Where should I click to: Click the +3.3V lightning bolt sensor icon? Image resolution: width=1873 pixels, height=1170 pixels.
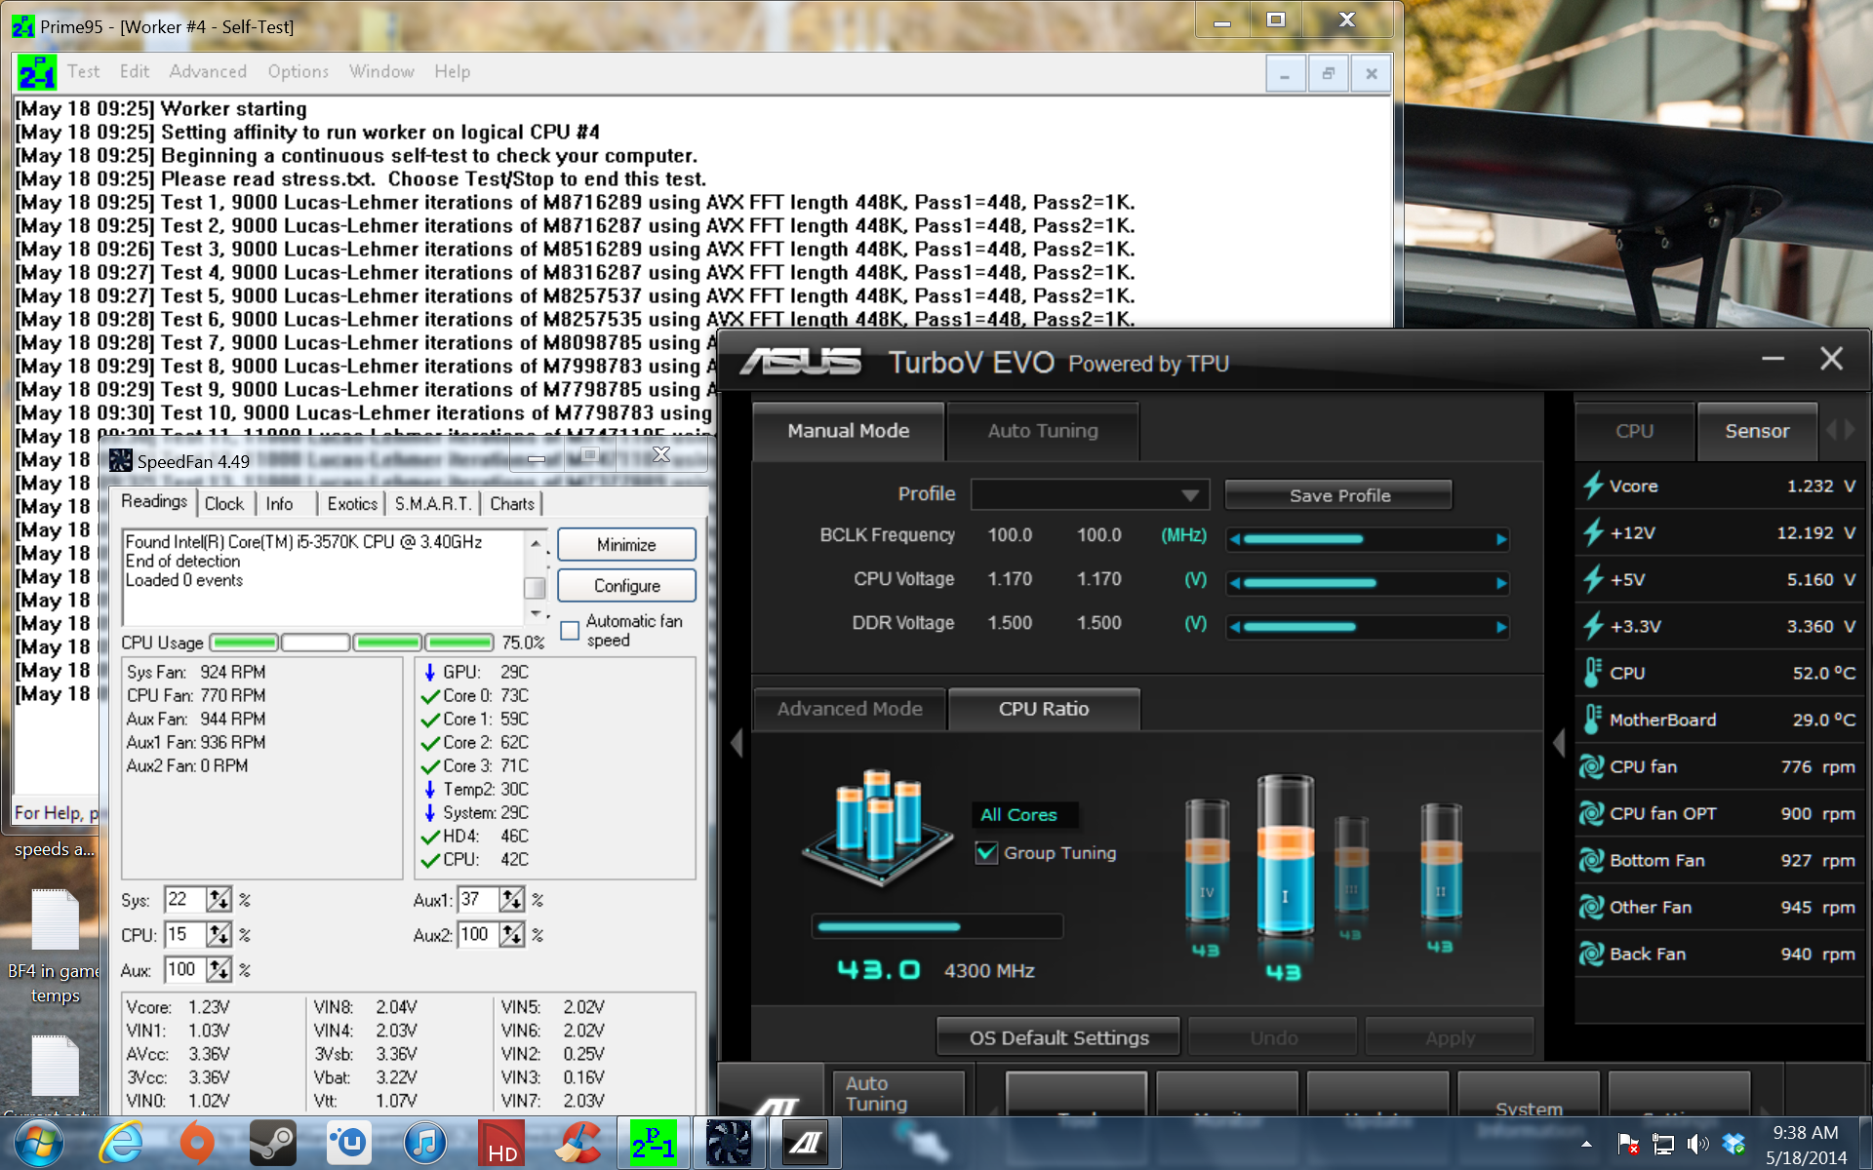click(1593, 626)
